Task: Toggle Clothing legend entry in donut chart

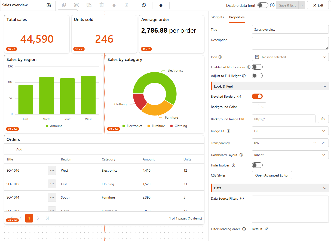Action: tap(179, 126)
